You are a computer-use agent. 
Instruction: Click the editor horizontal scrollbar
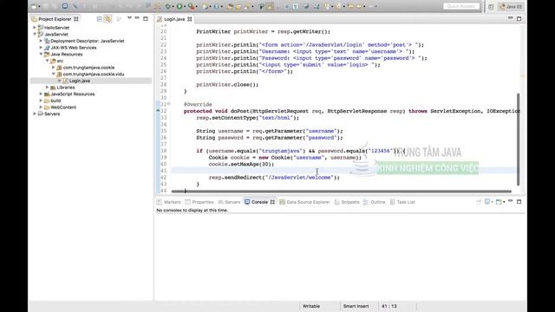tap(341, 192)
